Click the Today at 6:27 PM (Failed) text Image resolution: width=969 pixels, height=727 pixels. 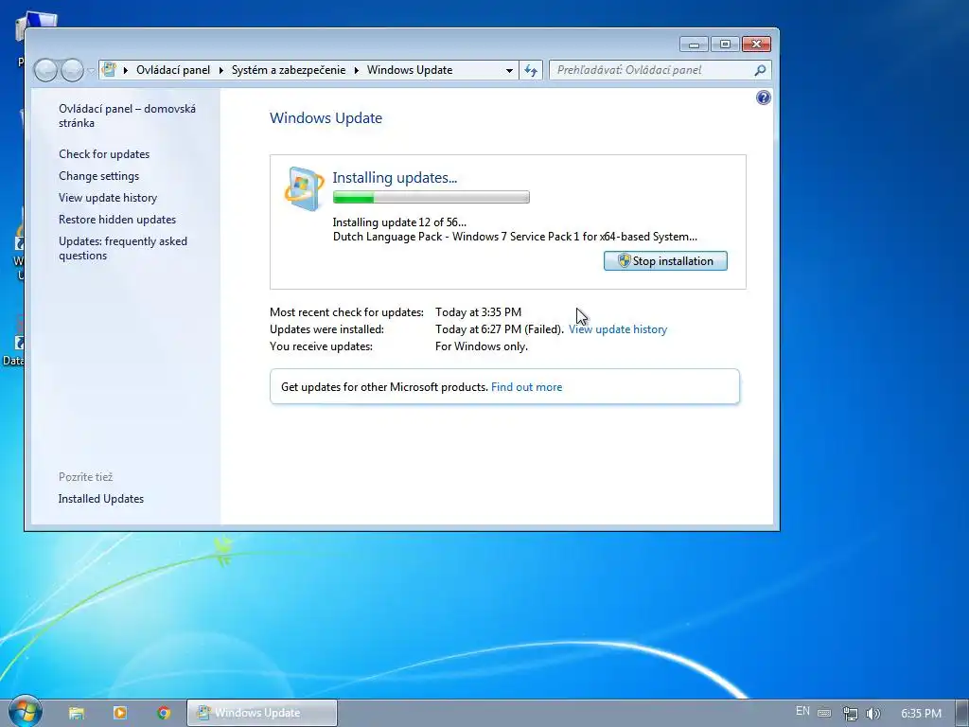pos(500,329)
